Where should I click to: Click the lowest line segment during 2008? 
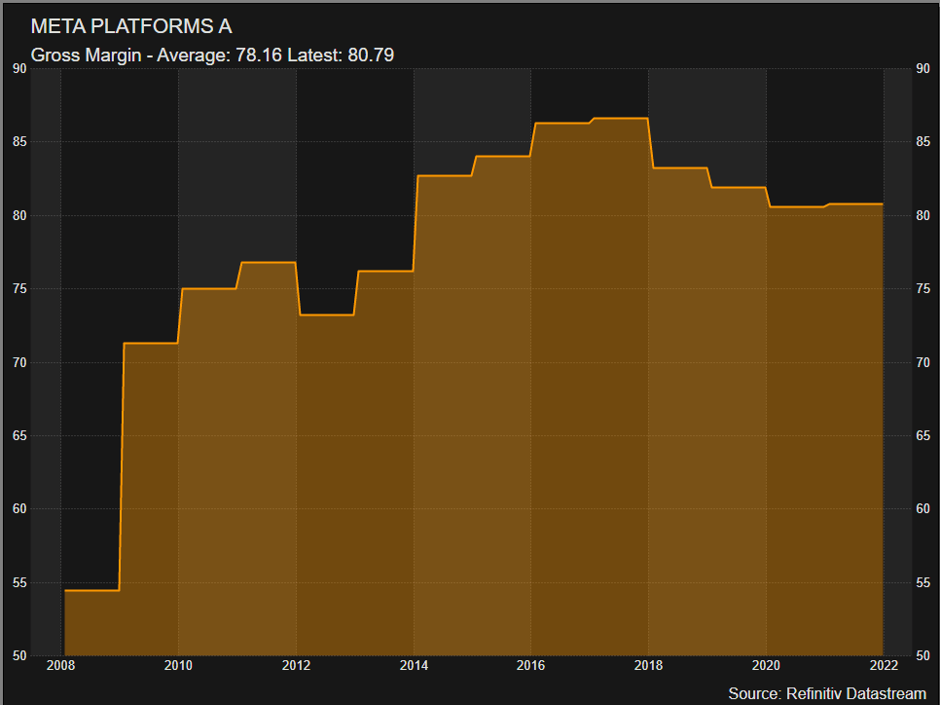[91, 590]
